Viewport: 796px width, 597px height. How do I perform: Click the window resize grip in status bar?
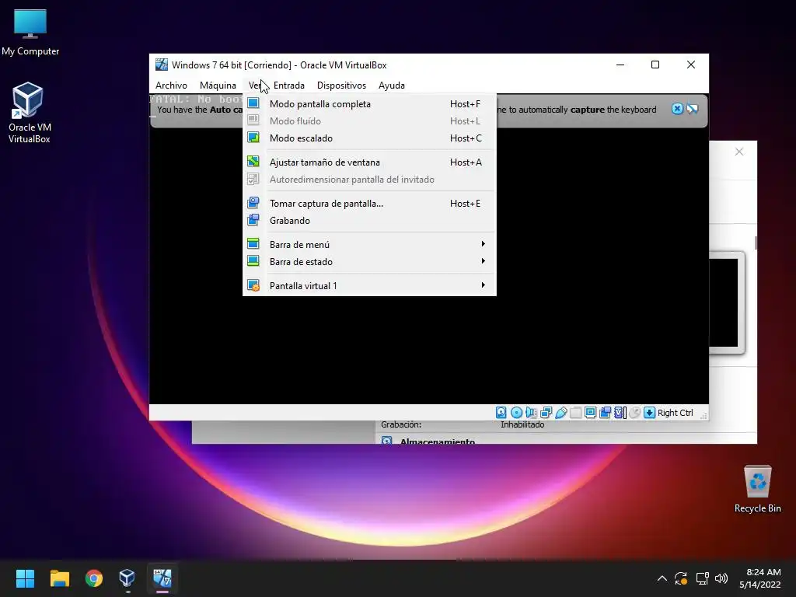coord(703,415)
